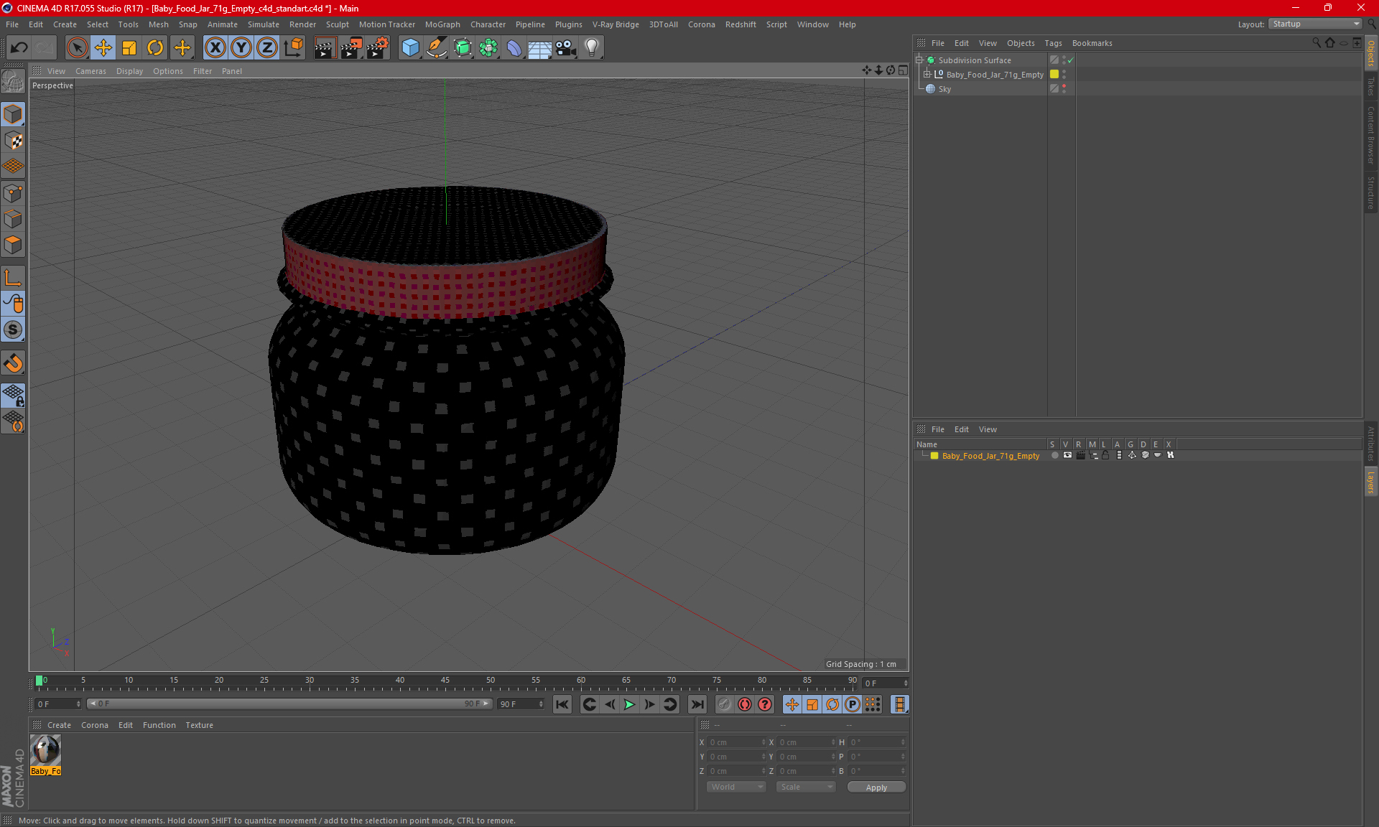The width and height of the screenshot is (1379, 827).
Task: Click the end frame 90 F field
Action: pos(520,704)
